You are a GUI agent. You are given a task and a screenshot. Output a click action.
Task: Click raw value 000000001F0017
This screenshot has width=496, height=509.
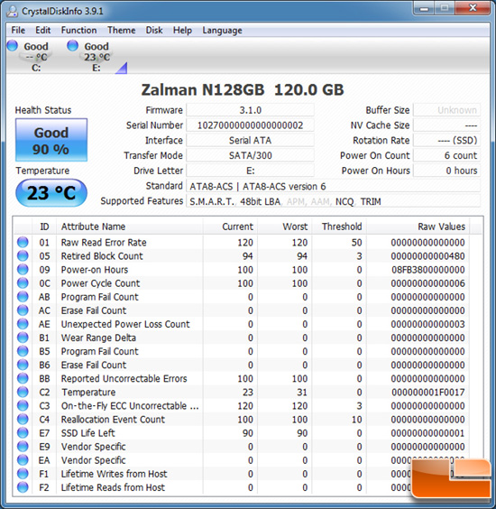point(427,393)
